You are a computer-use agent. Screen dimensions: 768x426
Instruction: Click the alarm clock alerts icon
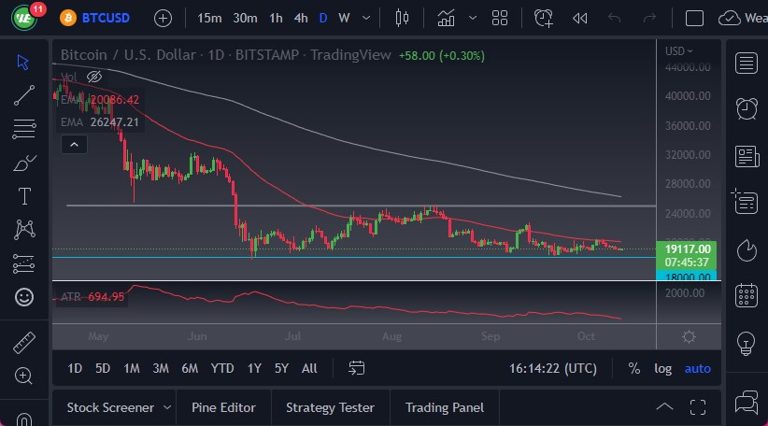pos(747,108)
